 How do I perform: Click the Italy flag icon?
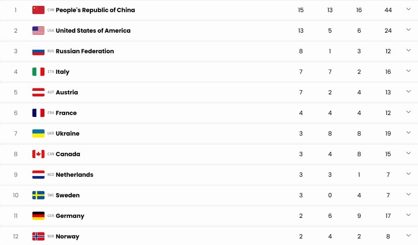point(38,72)
